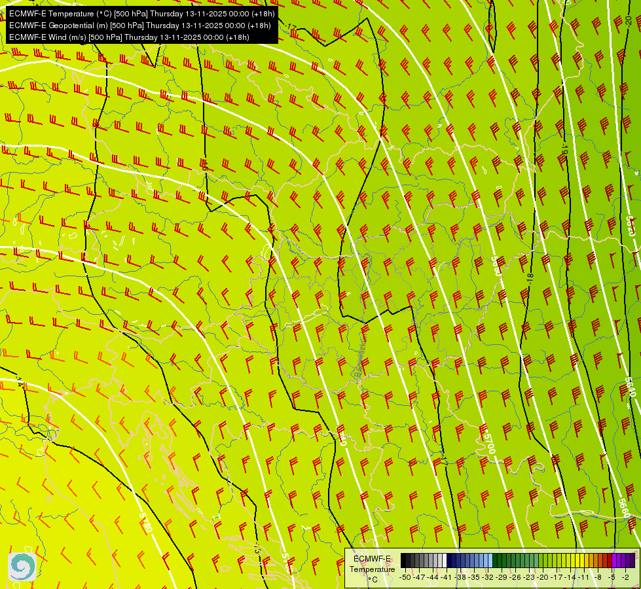Click the -47 value in the legend

click(x=418, y=577)
